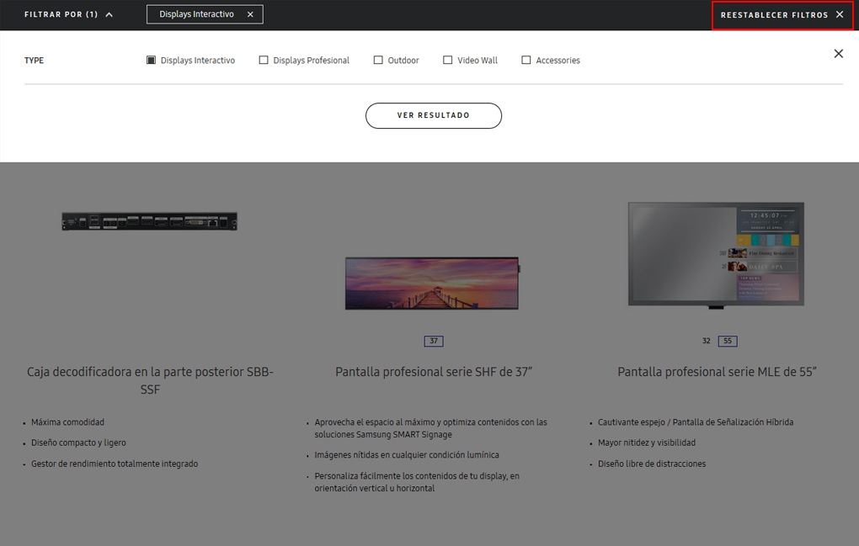Click 'Gestor de rendimiento totalmente integrado' text
The width and height of the screenshot is (859, 546).
[115, 464]
